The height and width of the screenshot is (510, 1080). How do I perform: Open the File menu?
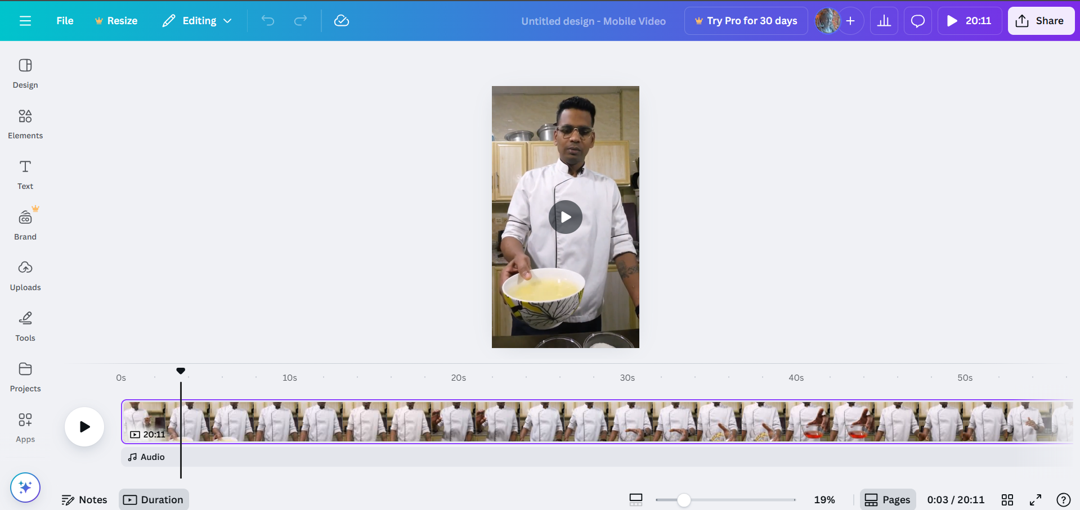point(65,21)
